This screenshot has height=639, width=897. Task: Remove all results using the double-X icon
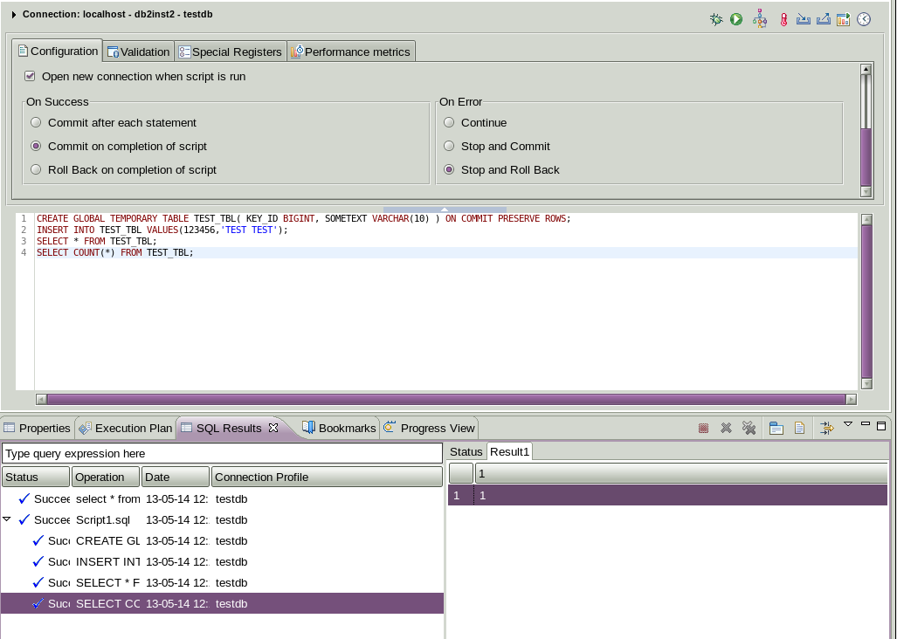pos(748,428)
